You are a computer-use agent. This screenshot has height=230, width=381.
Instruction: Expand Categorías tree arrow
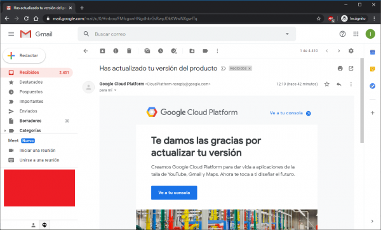[5, 130]
